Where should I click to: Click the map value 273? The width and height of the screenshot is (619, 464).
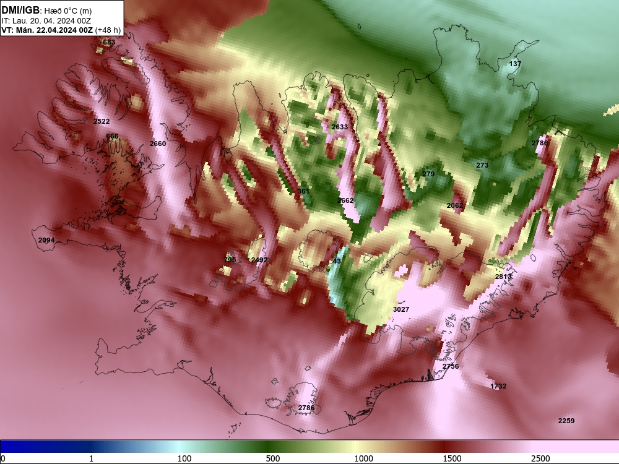point(482,165)
